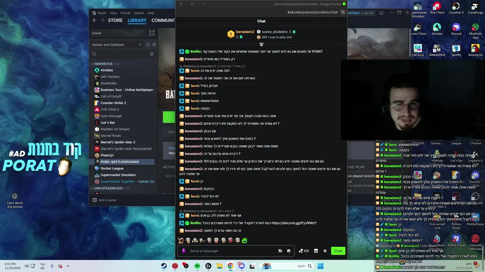Open the chat text formatting icon
The image size is (485, 272).
click(280, 251)
